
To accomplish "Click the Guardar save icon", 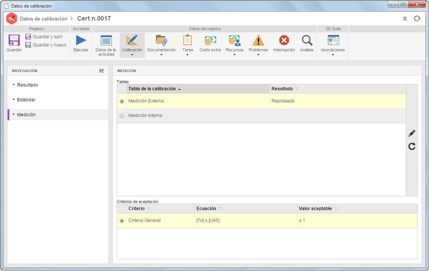I will (14, 40).
